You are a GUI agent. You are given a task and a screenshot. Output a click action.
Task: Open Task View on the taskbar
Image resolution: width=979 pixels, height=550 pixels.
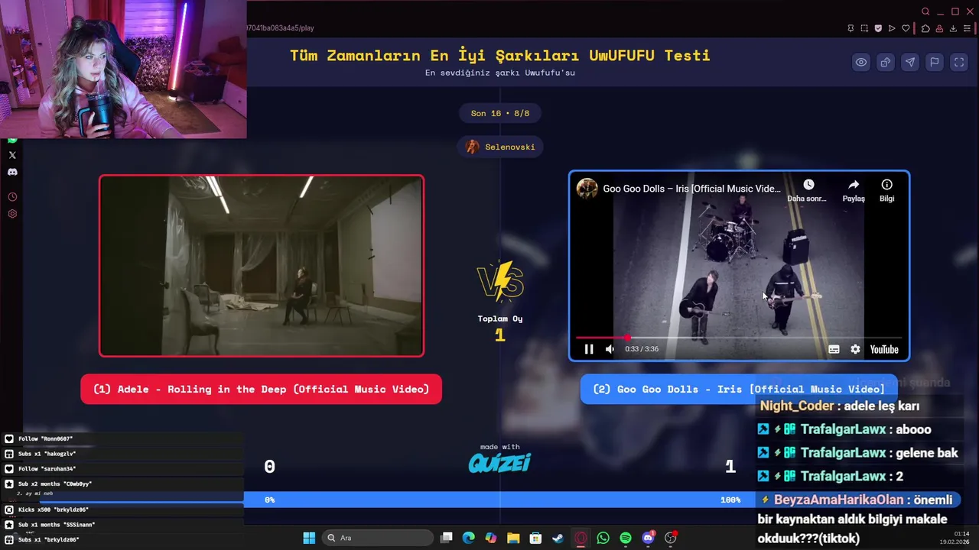447,538
